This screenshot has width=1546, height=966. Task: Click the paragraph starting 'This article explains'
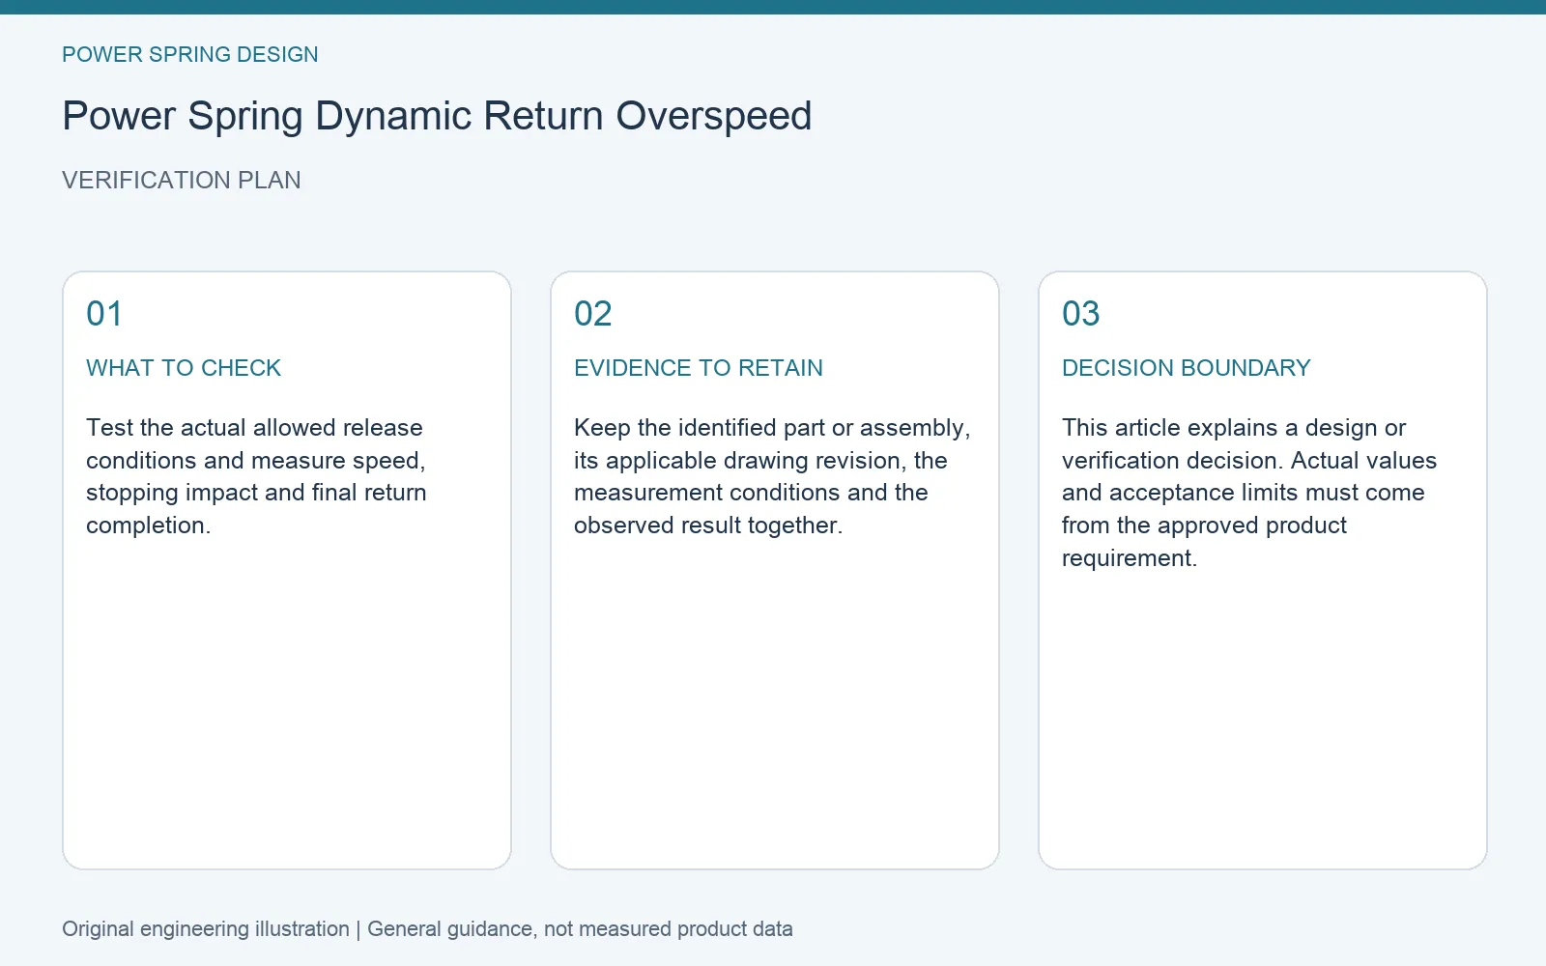[1249, 493]
